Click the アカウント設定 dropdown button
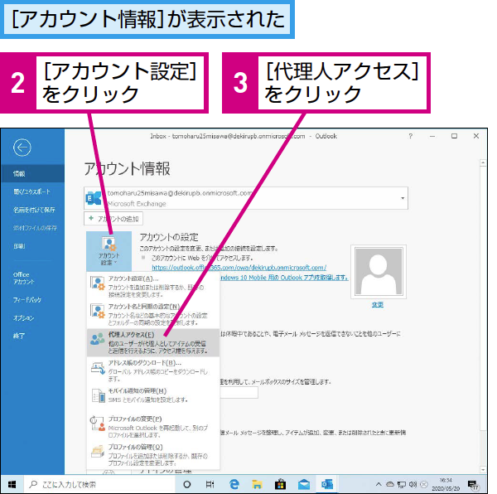 pos(109,251)
